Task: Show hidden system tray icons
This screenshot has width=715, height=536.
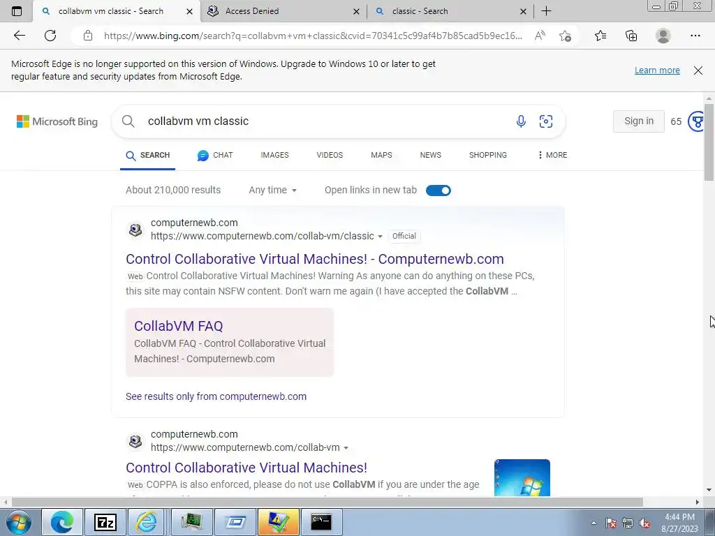Action: pos(594,523)
